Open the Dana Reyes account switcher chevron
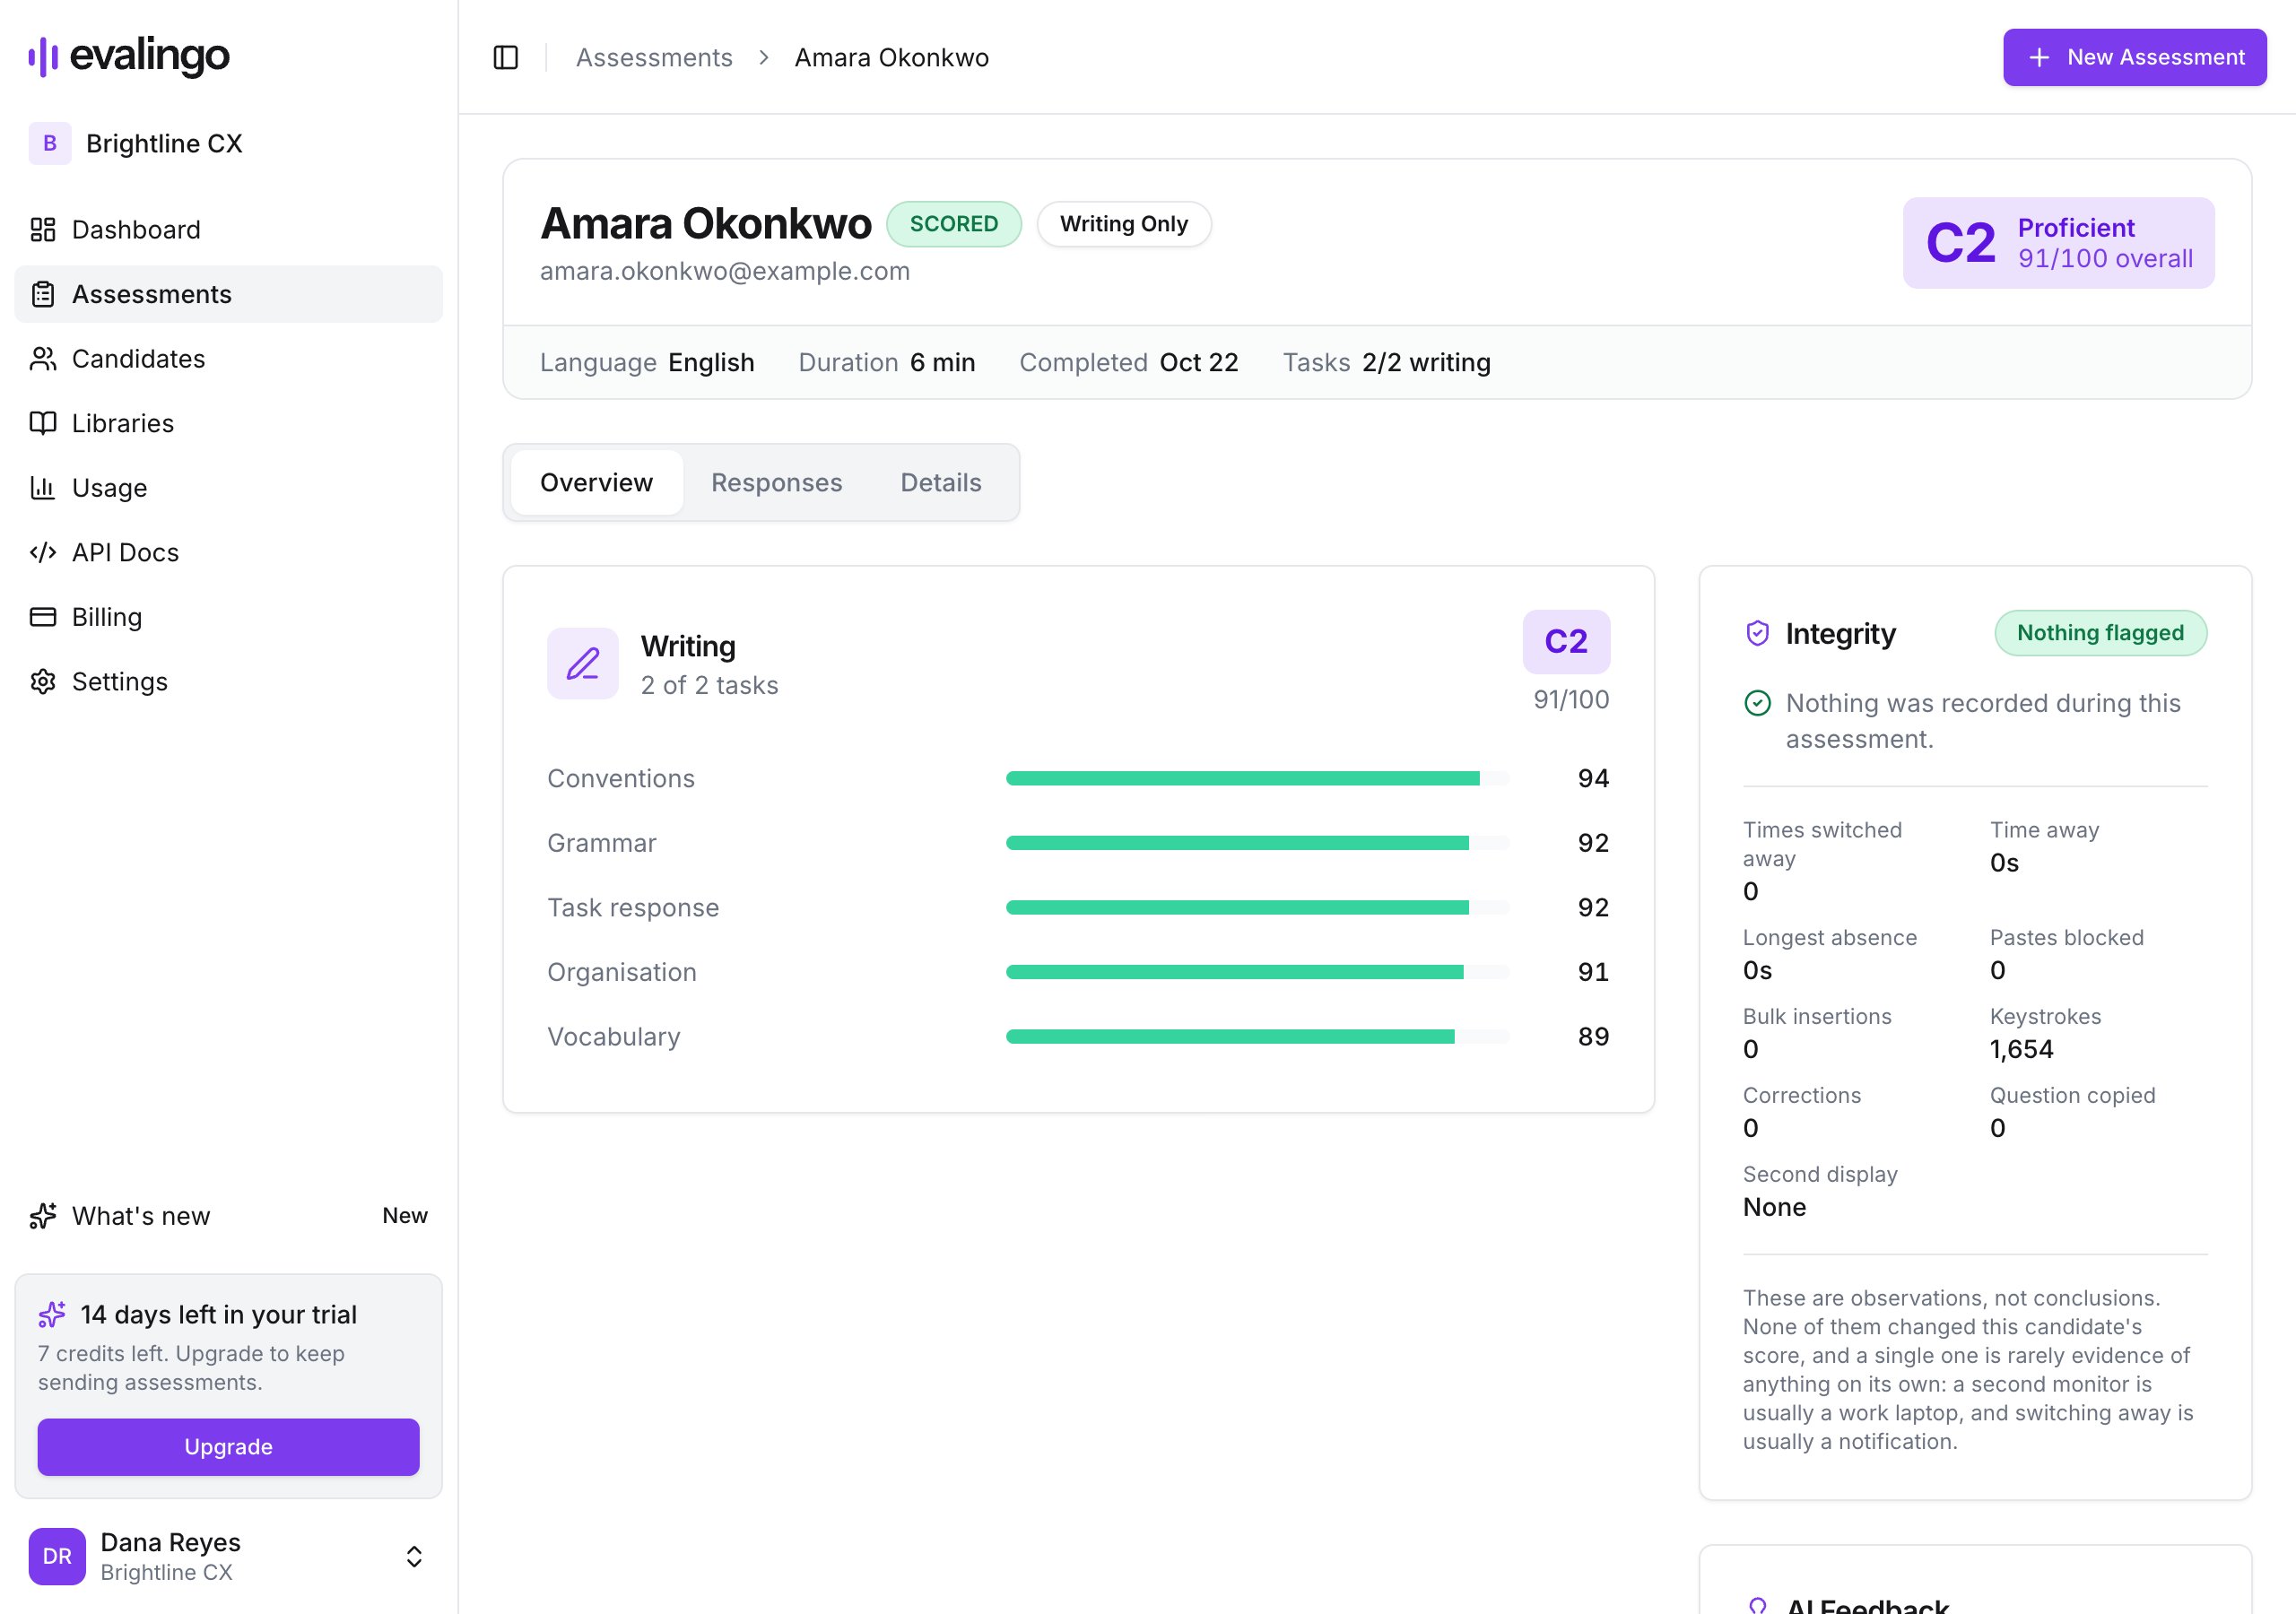Image resolution: width=2296 pixels, height=1614 pixels. [414, 1556]
